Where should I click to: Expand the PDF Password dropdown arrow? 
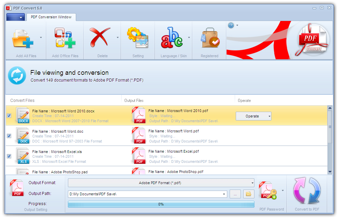(283, 191)
